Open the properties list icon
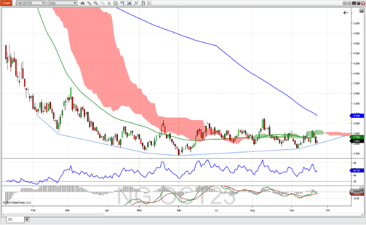Viewport: 366px width, 225px height. (x=150, y=3)
